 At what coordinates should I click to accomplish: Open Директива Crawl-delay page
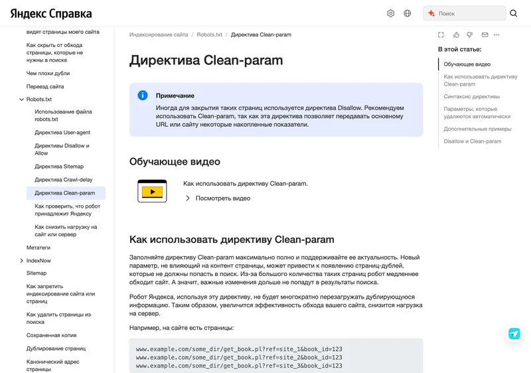[63, 179]
